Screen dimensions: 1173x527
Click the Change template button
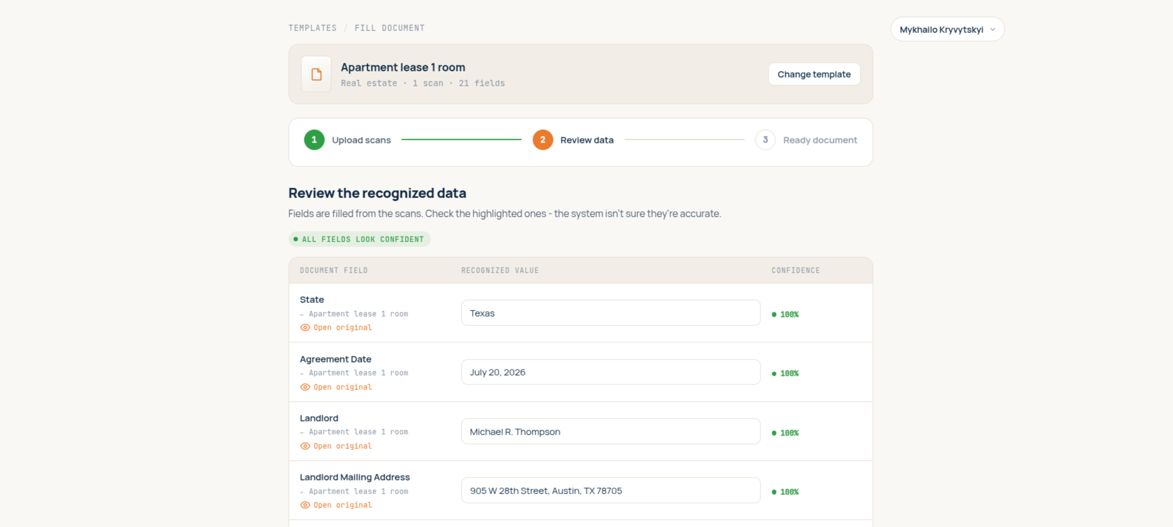814,74
